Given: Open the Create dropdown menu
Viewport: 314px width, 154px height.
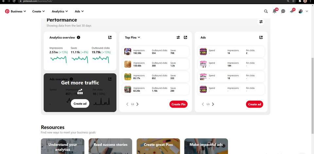Looking at the screenshot, I should (39, 11).
